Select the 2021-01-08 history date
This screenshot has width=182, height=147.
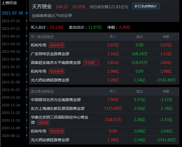[11, 82]
